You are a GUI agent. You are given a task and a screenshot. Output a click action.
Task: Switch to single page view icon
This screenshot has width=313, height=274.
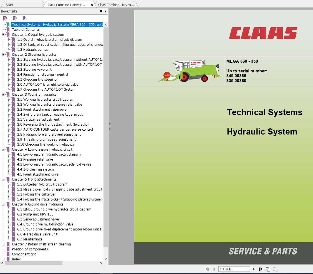[275, 269]
